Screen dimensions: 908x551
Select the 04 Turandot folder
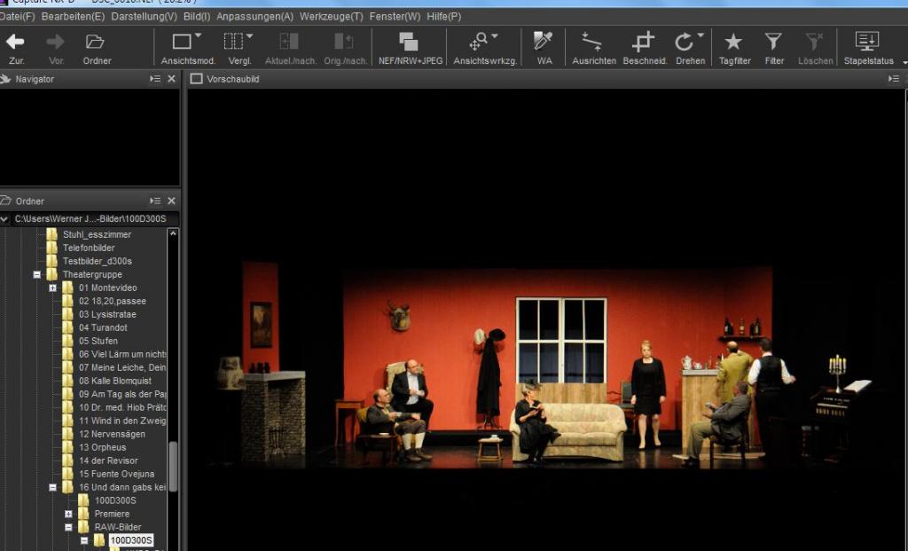(x=103, y=328)
